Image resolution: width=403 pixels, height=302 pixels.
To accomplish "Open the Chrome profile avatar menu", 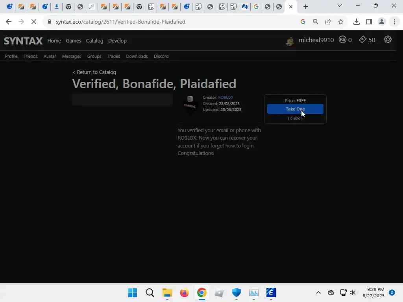I will (382, 22).
